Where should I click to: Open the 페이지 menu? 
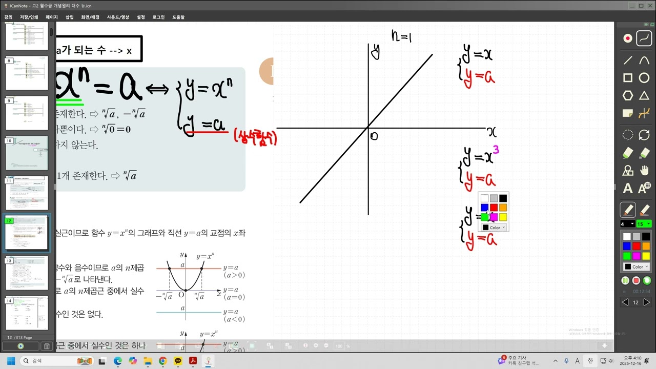[x=52, y=17]
